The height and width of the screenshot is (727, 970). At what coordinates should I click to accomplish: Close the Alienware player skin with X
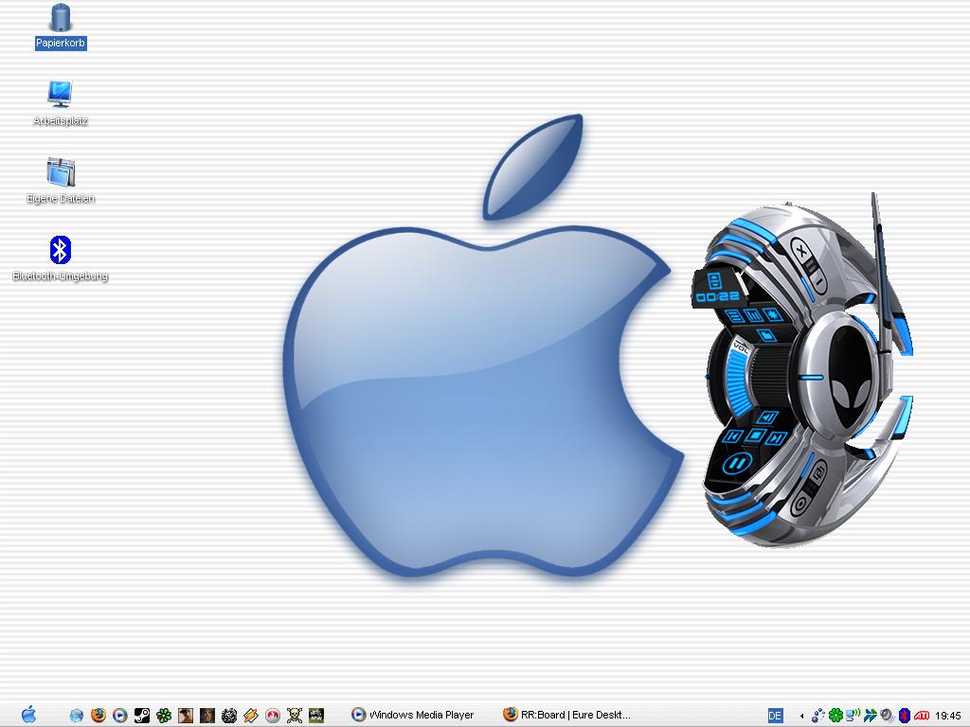(x=802, y=252)
